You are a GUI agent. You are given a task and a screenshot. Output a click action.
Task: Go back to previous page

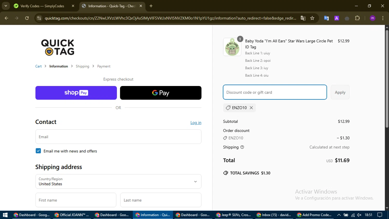[6, 18]
